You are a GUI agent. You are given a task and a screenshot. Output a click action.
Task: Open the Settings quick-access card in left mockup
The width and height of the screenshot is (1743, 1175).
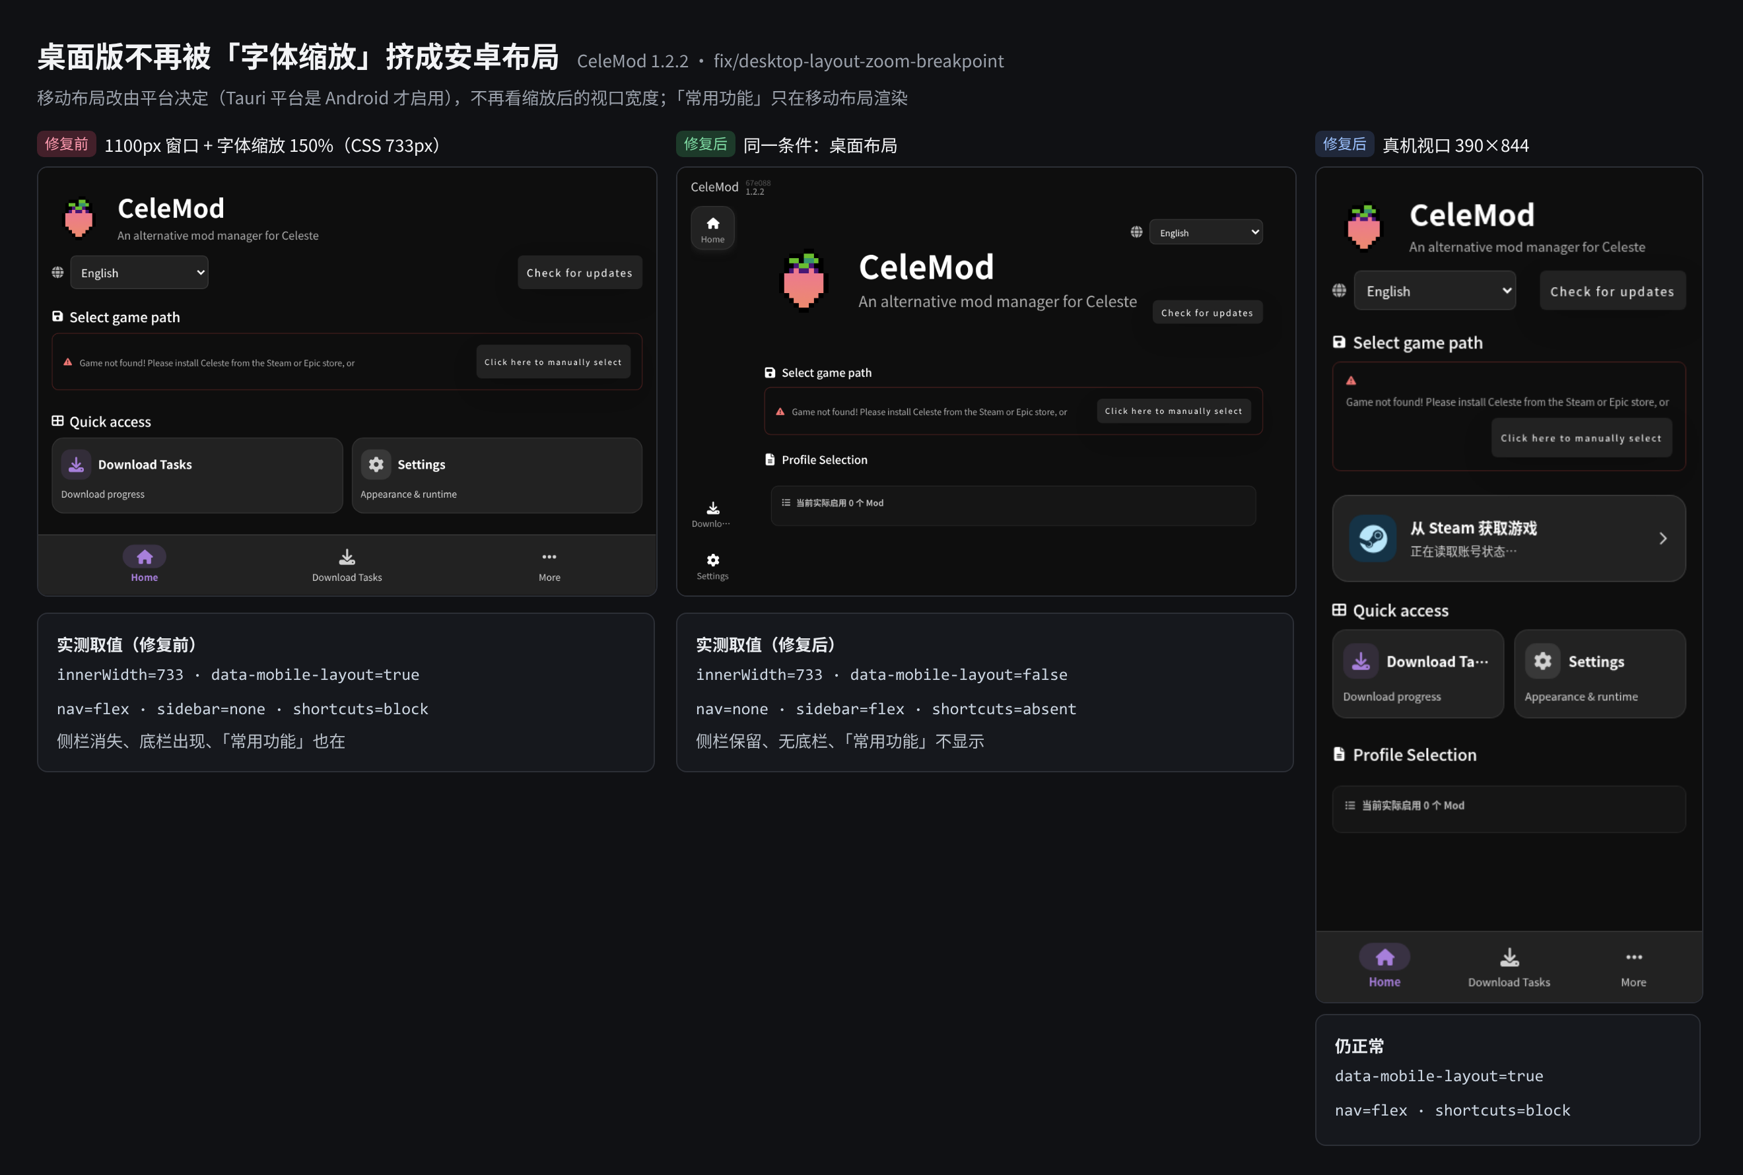point(497,476)
